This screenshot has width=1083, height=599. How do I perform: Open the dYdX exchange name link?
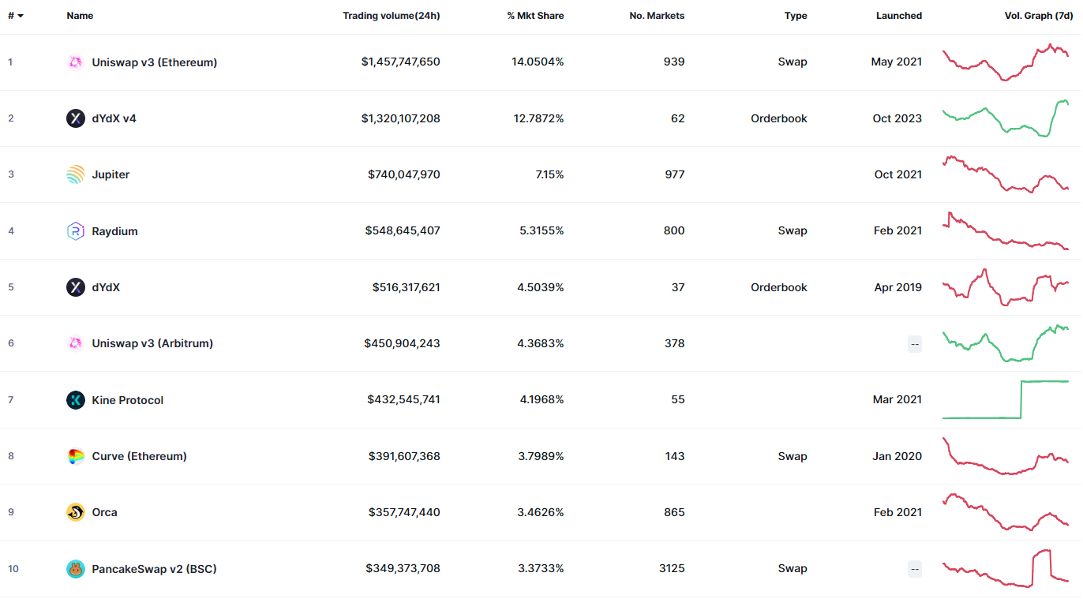click(x=106, y=287)
